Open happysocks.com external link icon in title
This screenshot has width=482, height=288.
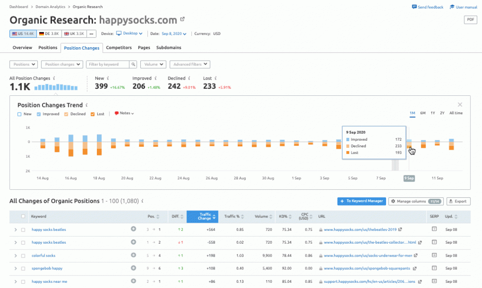click(x=182, y=19)
